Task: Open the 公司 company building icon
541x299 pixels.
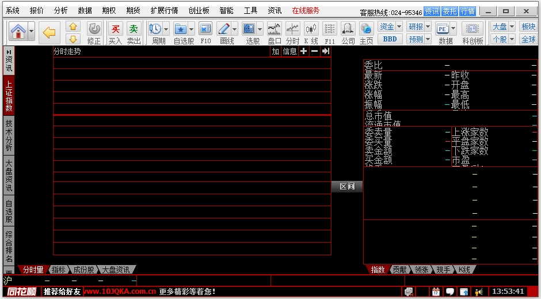Action: click(348, 29)
